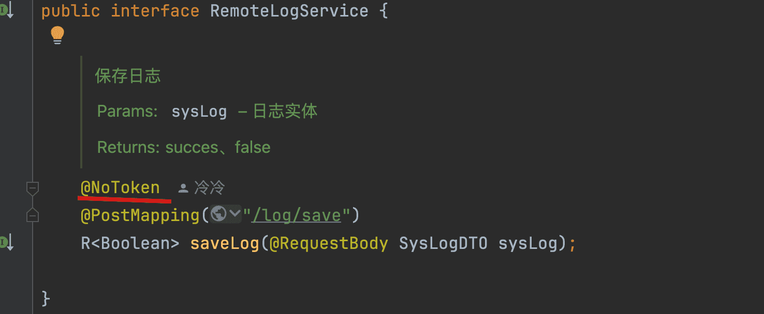
Task: Click the author person icon after @NoToken
Action: (183, 188)
